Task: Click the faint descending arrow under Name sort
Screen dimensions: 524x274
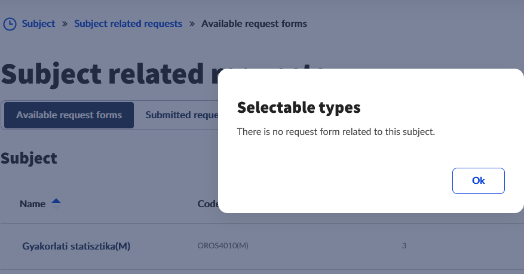Action: click(x=56, y=208)
